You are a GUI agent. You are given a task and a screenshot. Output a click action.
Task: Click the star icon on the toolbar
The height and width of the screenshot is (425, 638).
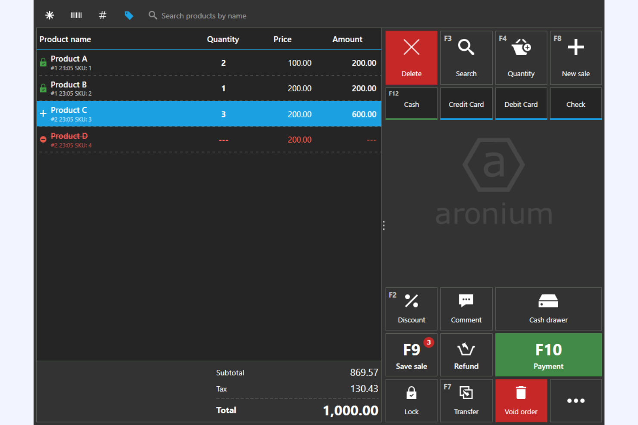49,15
